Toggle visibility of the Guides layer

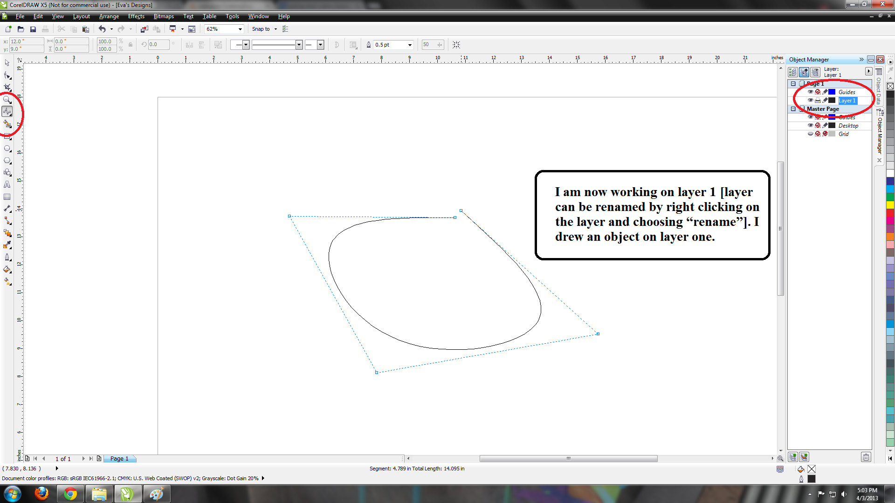[x=811, y=92]
